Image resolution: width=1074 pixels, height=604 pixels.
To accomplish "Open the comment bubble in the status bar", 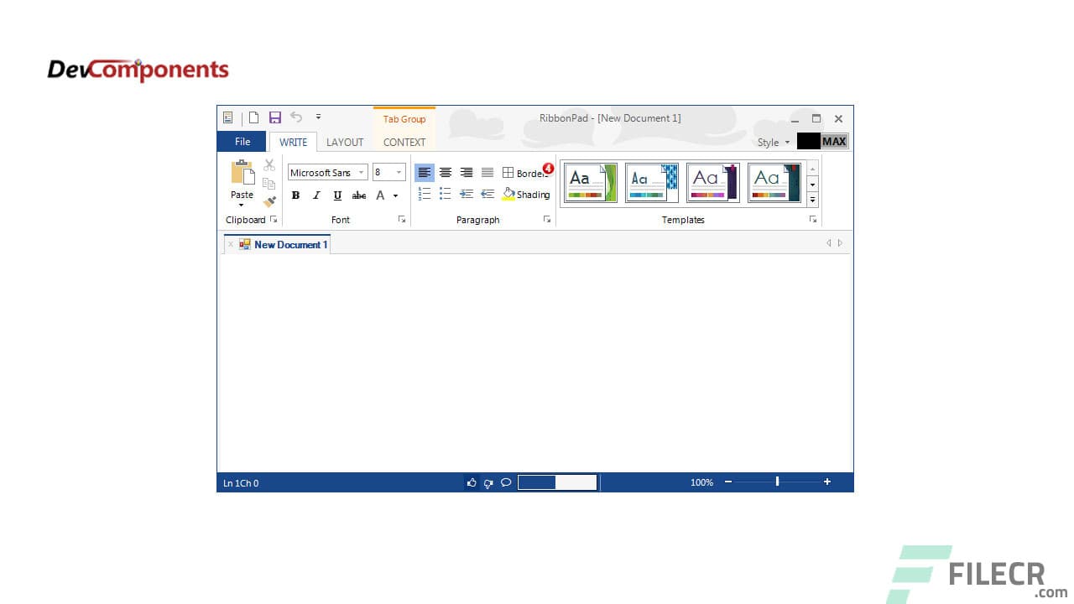I will click(506, 482).
